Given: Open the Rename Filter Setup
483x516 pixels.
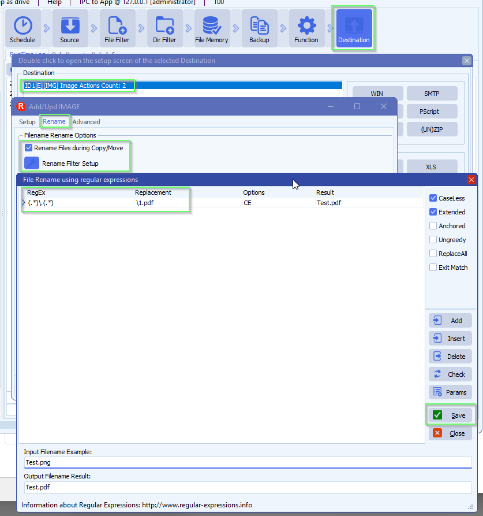Looking at the screenshot, I should (x=32, y=163).
